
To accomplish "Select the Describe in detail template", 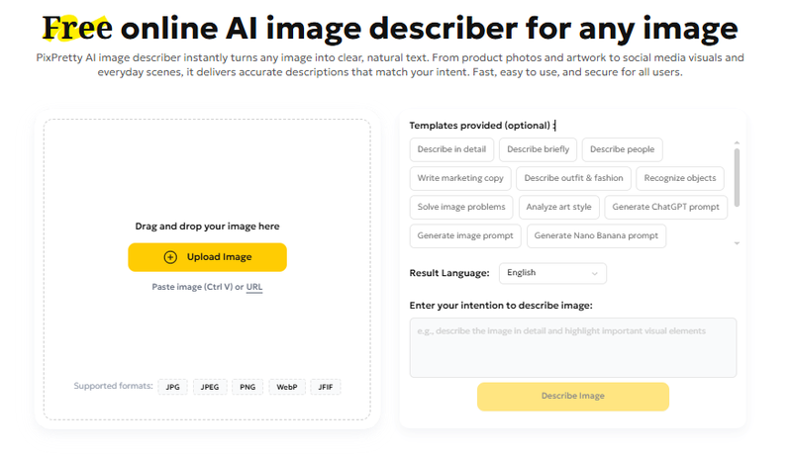I will 450,149.
